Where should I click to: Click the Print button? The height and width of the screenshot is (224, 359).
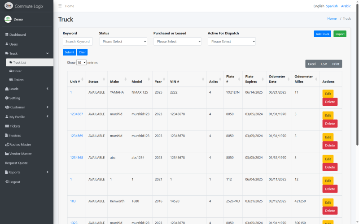(x=336, y=64)
